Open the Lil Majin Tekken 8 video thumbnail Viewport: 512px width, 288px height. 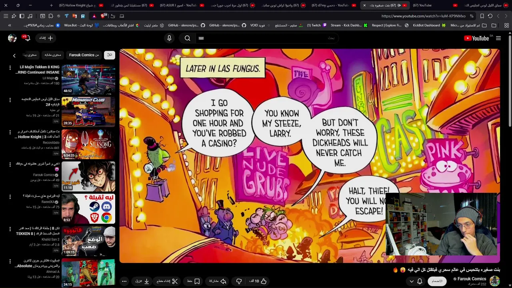pyautogui.click(x=88, y=79)
